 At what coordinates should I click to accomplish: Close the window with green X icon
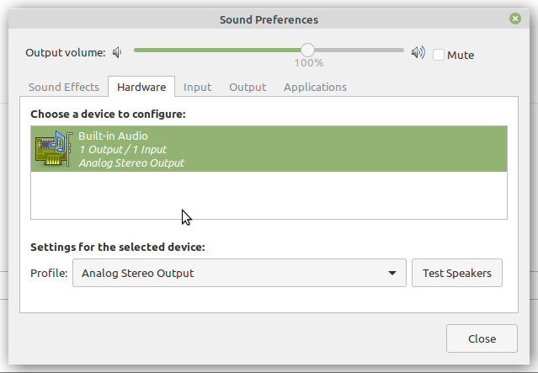click(x=514, y=19)
